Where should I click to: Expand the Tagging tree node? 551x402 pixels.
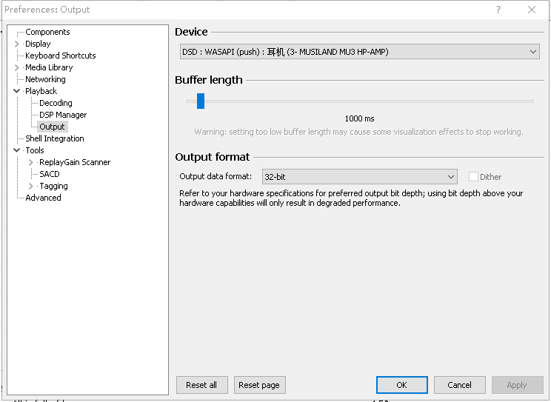(x=31, y=186)
